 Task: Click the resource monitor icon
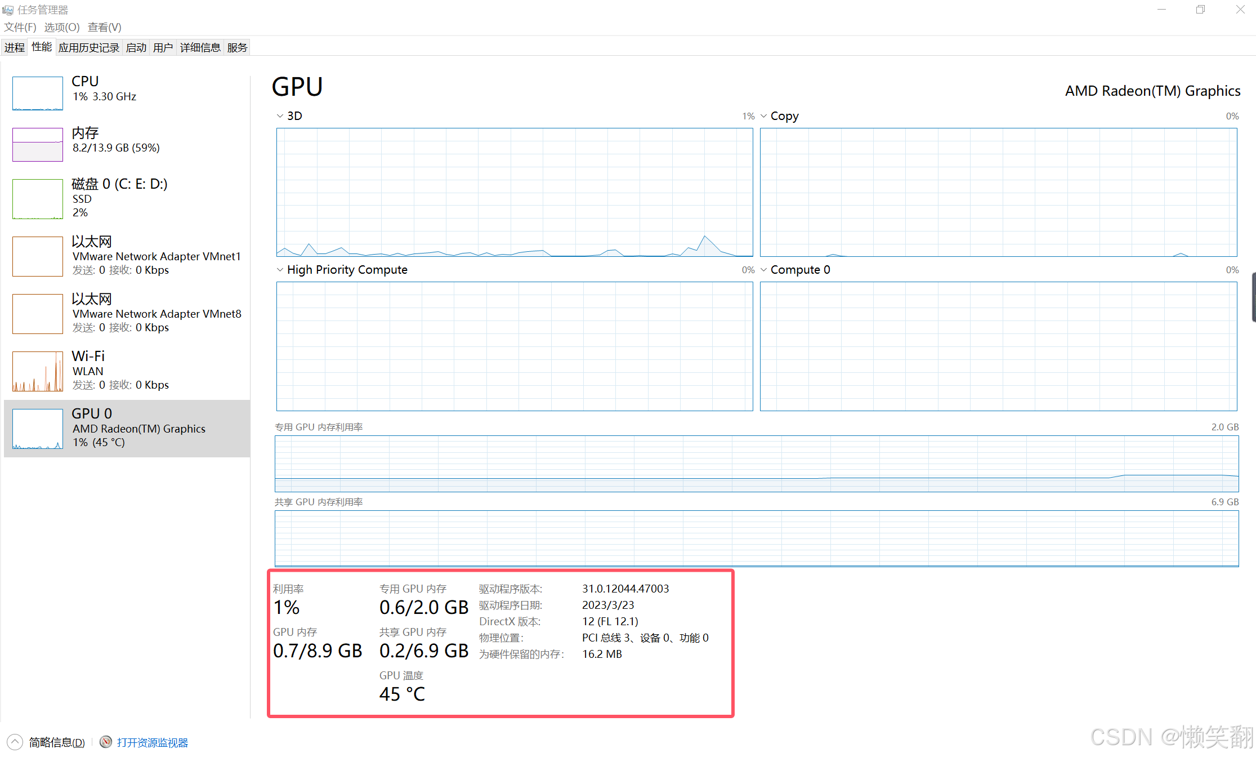pos(105,742)
